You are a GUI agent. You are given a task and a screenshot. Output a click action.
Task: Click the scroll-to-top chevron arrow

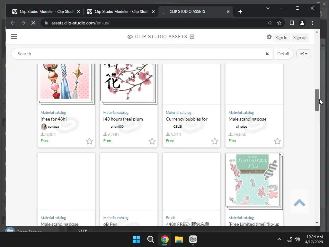(299, 203)
